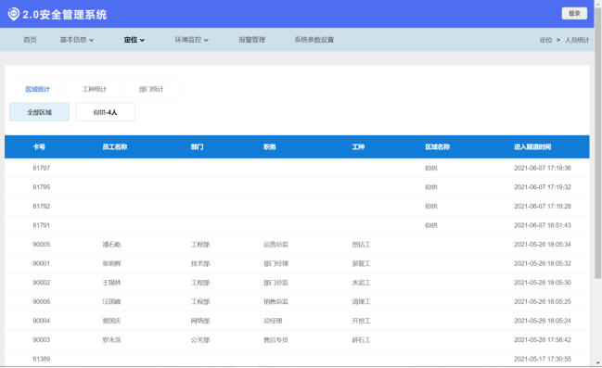The width and height of the screenshot is (602, 368).
Task: Click 仰拱 region in the 61797 row
Action: [x=431, y=168]
